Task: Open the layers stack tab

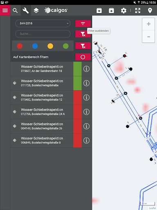Action: 36,10
